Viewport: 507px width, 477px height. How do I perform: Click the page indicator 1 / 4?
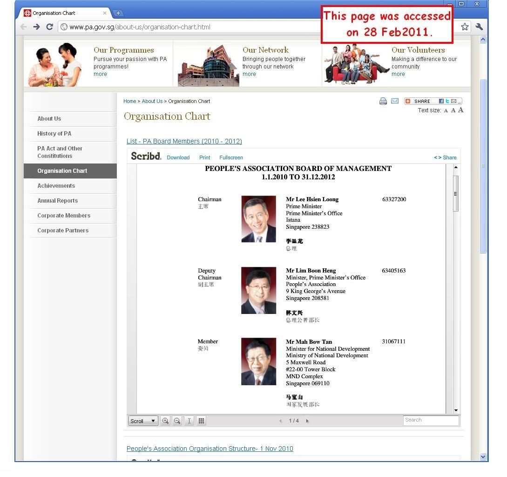click(294, 421)
